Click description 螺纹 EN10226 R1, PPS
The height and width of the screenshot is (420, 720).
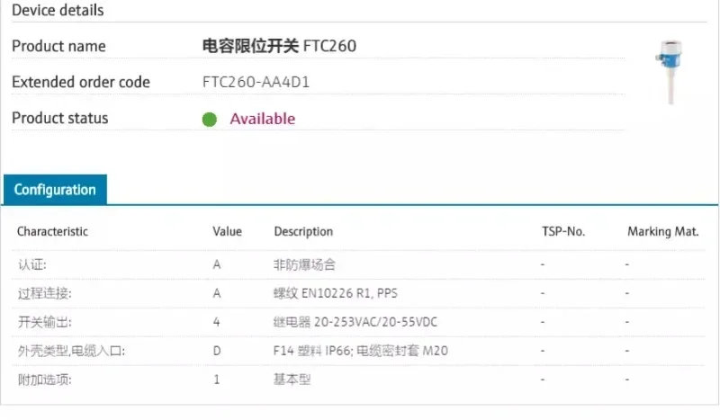(x=335, y=293)
